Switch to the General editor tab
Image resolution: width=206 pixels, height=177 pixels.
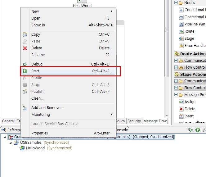(x=8, y=121)
